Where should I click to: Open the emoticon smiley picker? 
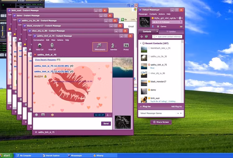36,115
